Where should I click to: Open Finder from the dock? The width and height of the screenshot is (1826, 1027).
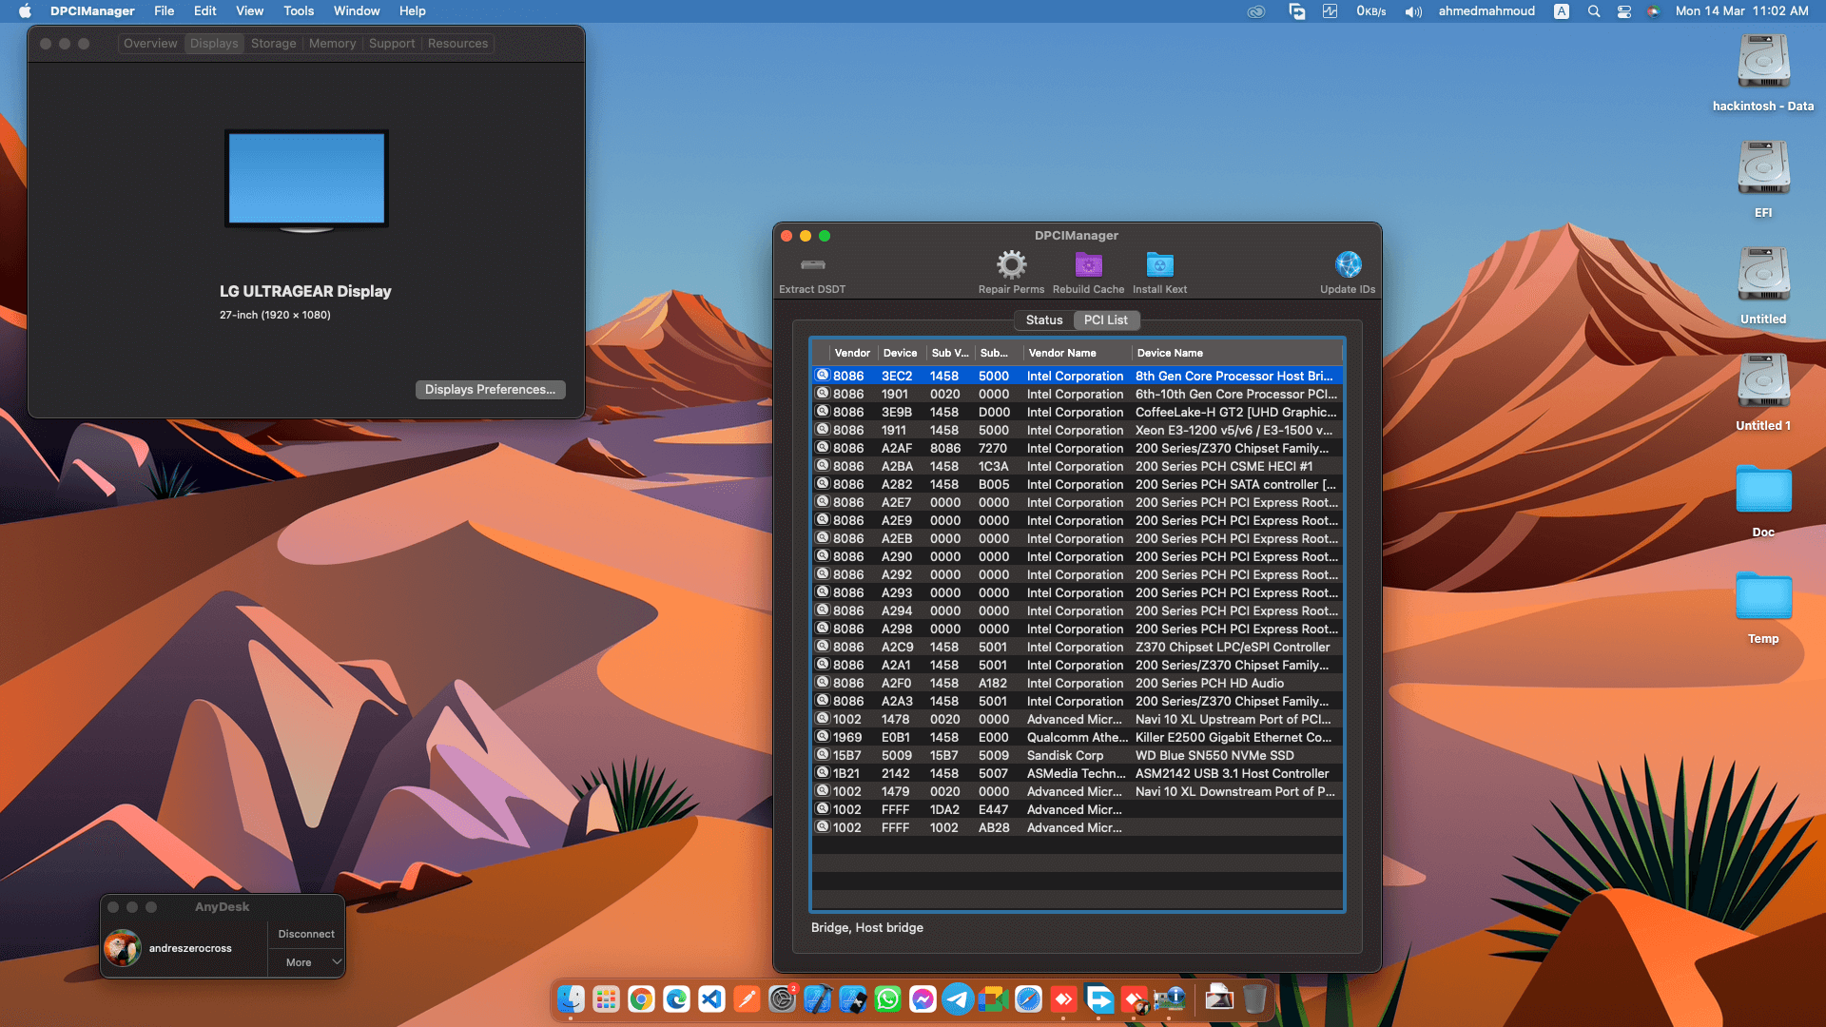(572, 998)
